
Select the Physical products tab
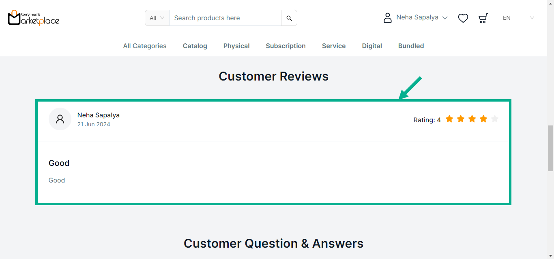coord(236,46)
